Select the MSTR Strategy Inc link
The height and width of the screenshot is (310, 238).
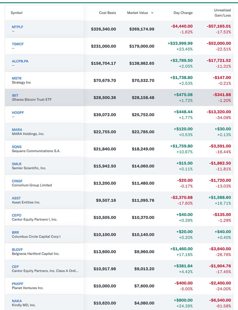[x=16, y=78]
